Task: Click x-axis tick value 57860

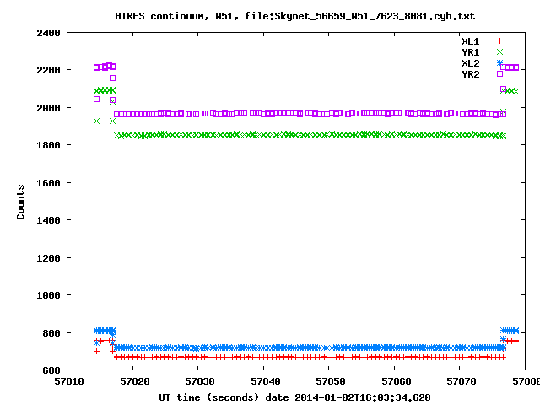Action: click(396, 381)
